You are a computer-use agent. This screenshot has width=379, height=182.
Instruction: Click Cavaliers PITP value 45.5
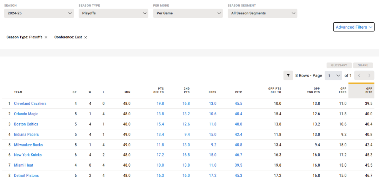238,103
